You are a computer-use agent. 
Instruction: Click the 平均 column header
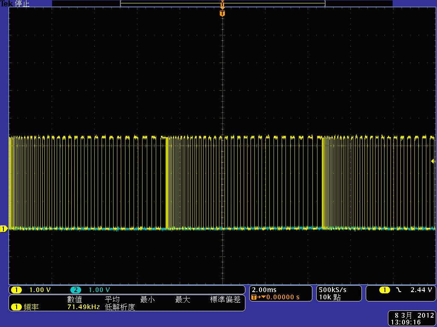[x=112, y=299]
